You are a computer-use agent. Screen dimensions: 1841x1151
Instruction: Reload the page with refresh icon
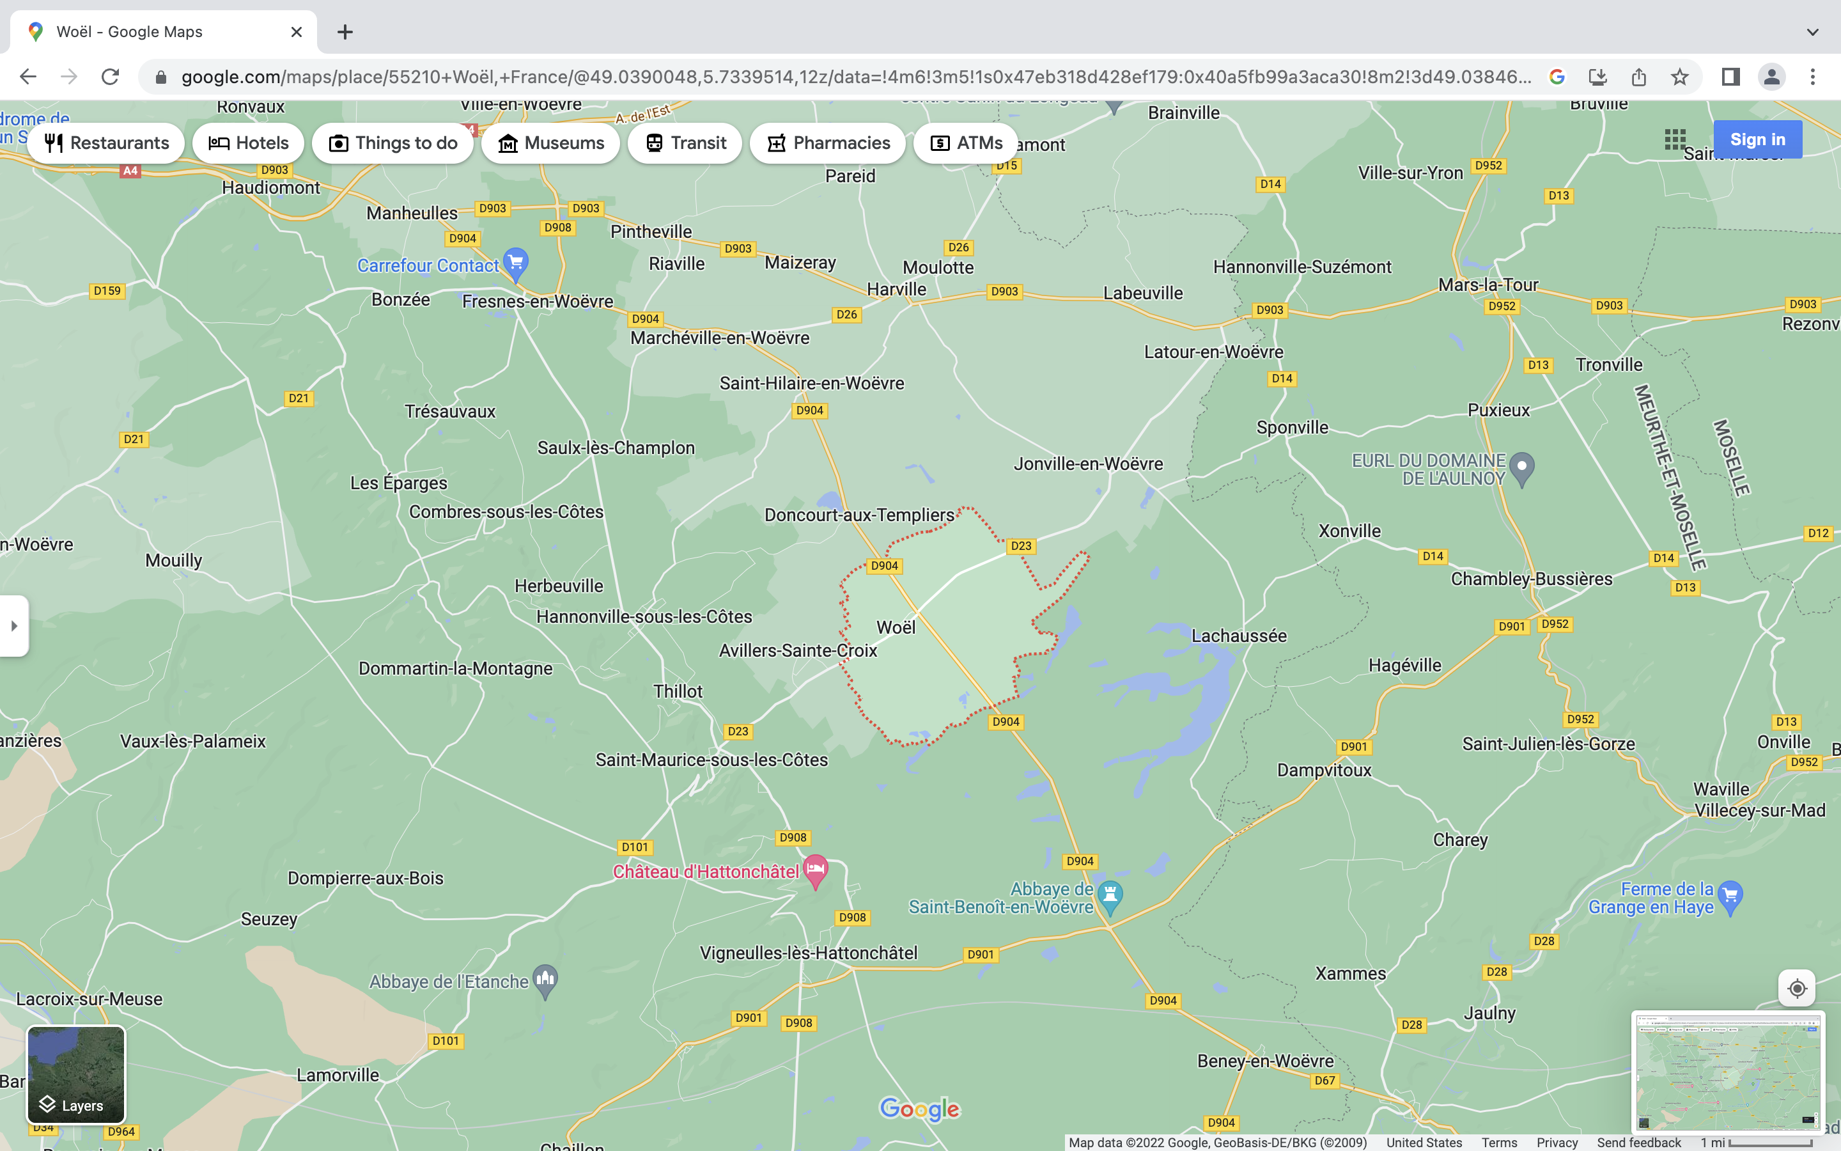pos(111,77)
